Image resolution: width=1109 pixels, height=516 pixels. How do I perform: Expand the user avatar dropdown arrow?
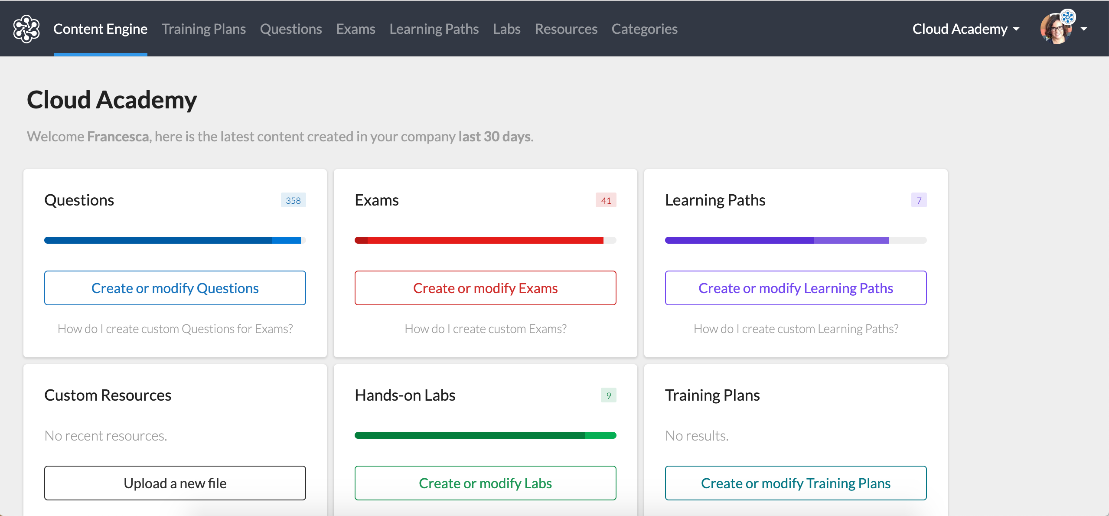[x=1084, y=29]
